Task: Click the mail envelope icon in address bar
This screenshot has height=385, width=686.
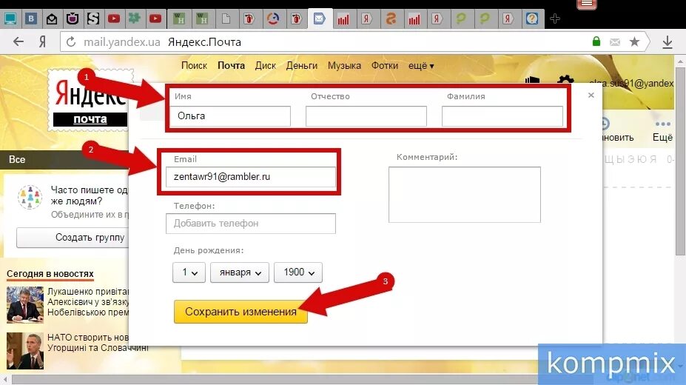Action: click(615, 42)
